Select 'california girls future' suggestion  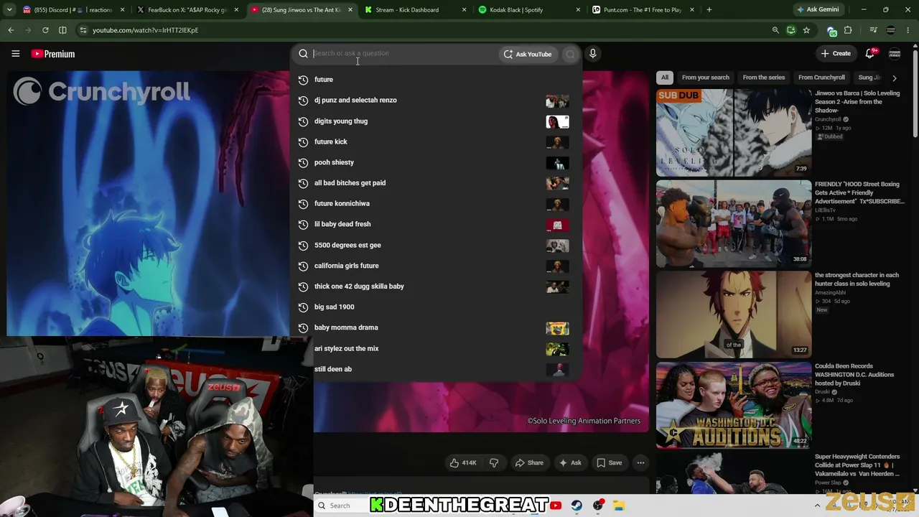coord(435,266)
